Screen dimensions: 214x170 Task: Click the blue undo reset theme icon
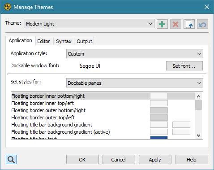coord(202,24)
